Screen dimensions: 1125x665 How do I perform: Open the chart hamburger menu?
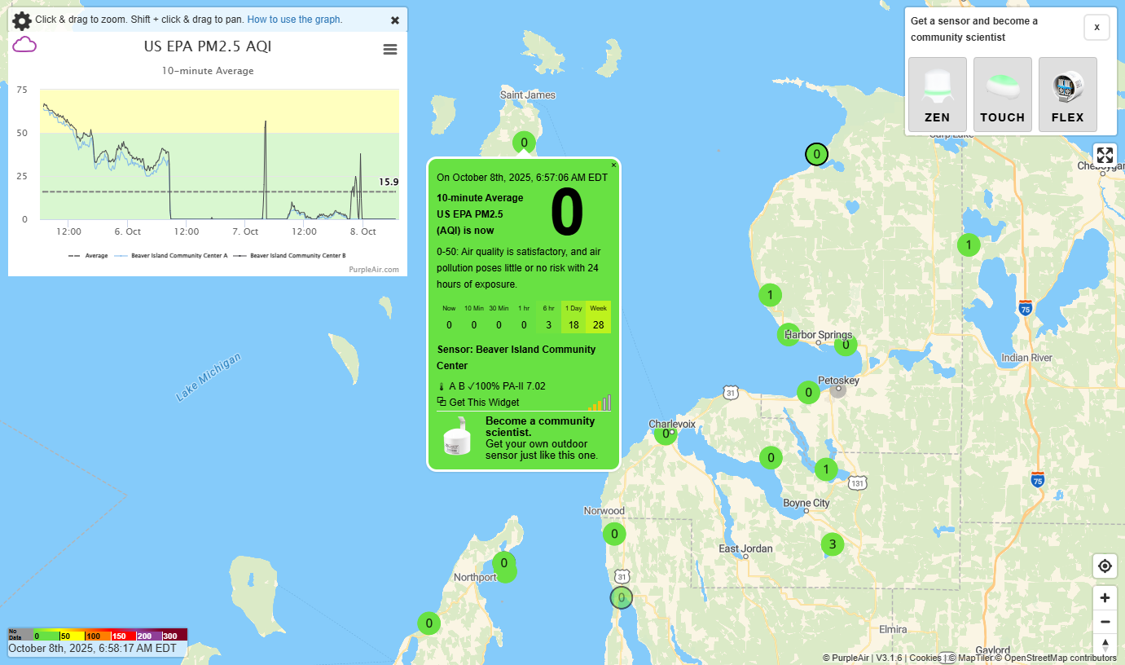coord(390,50)
